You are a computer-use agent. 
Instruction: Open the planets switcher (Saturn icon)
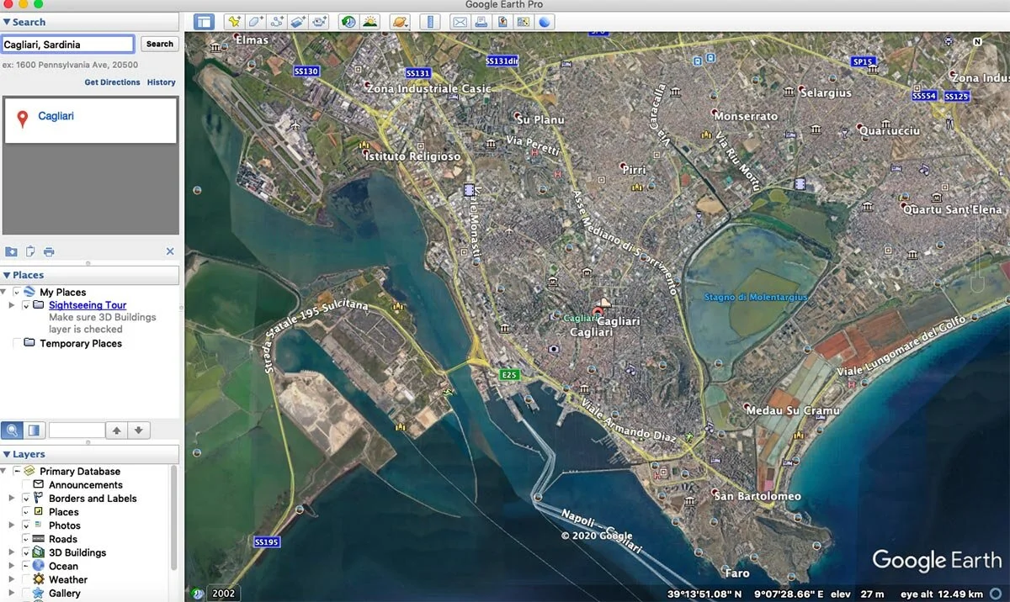pos(400,22)
